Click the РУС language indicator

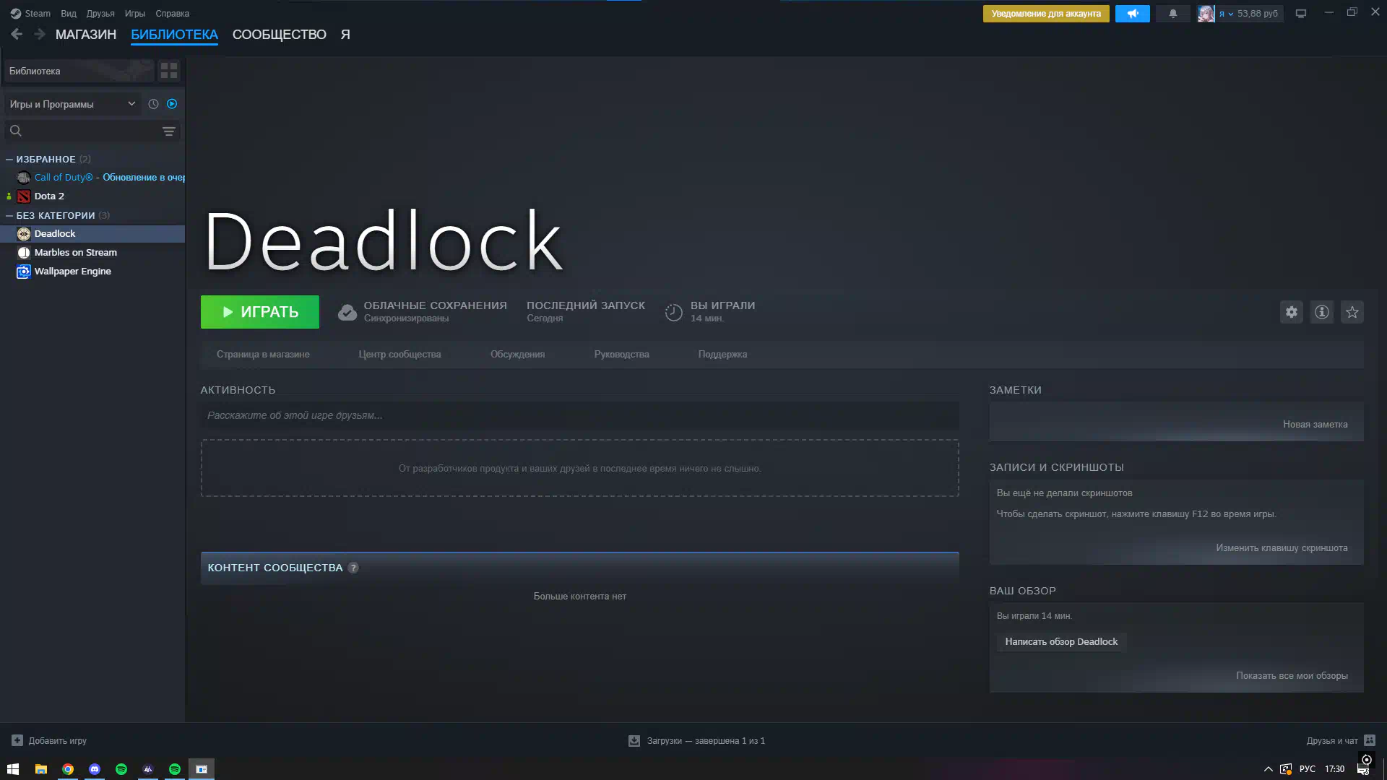pos(1308,769)
